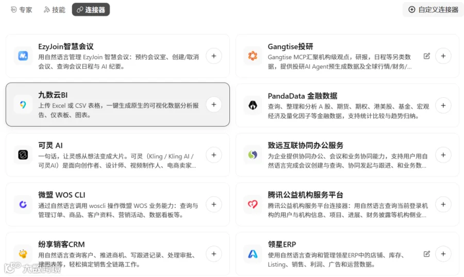Open the 九数云BI connector card
This screenshot has height=277, width=464.
(x=118, y=105)
